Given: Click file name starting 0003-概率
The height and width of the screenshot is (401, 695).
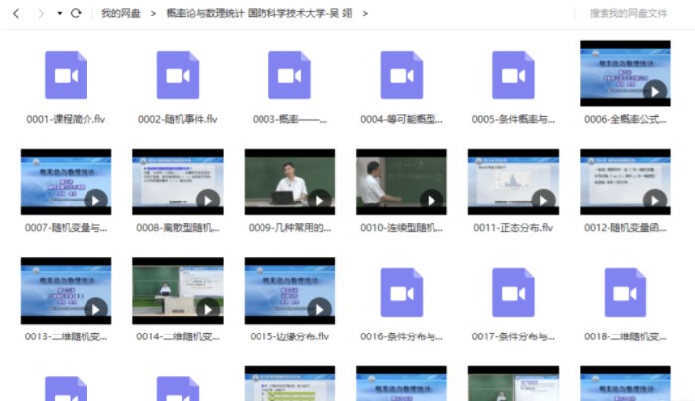Looking at the screenshot, I should click(x=290, y=119).
